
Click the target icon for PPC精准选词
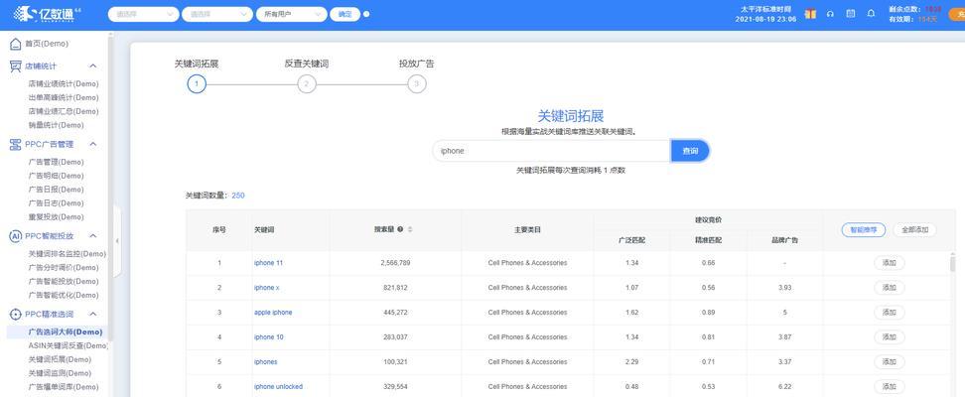click(15, 314)
